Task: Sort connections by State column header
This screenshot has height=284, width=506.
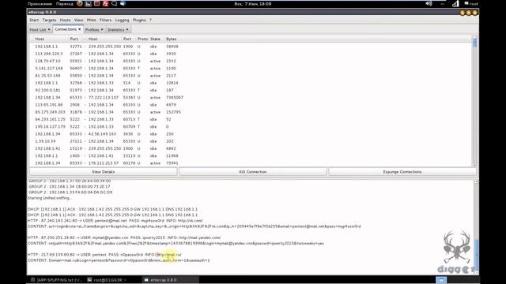Action: (155, 39)
